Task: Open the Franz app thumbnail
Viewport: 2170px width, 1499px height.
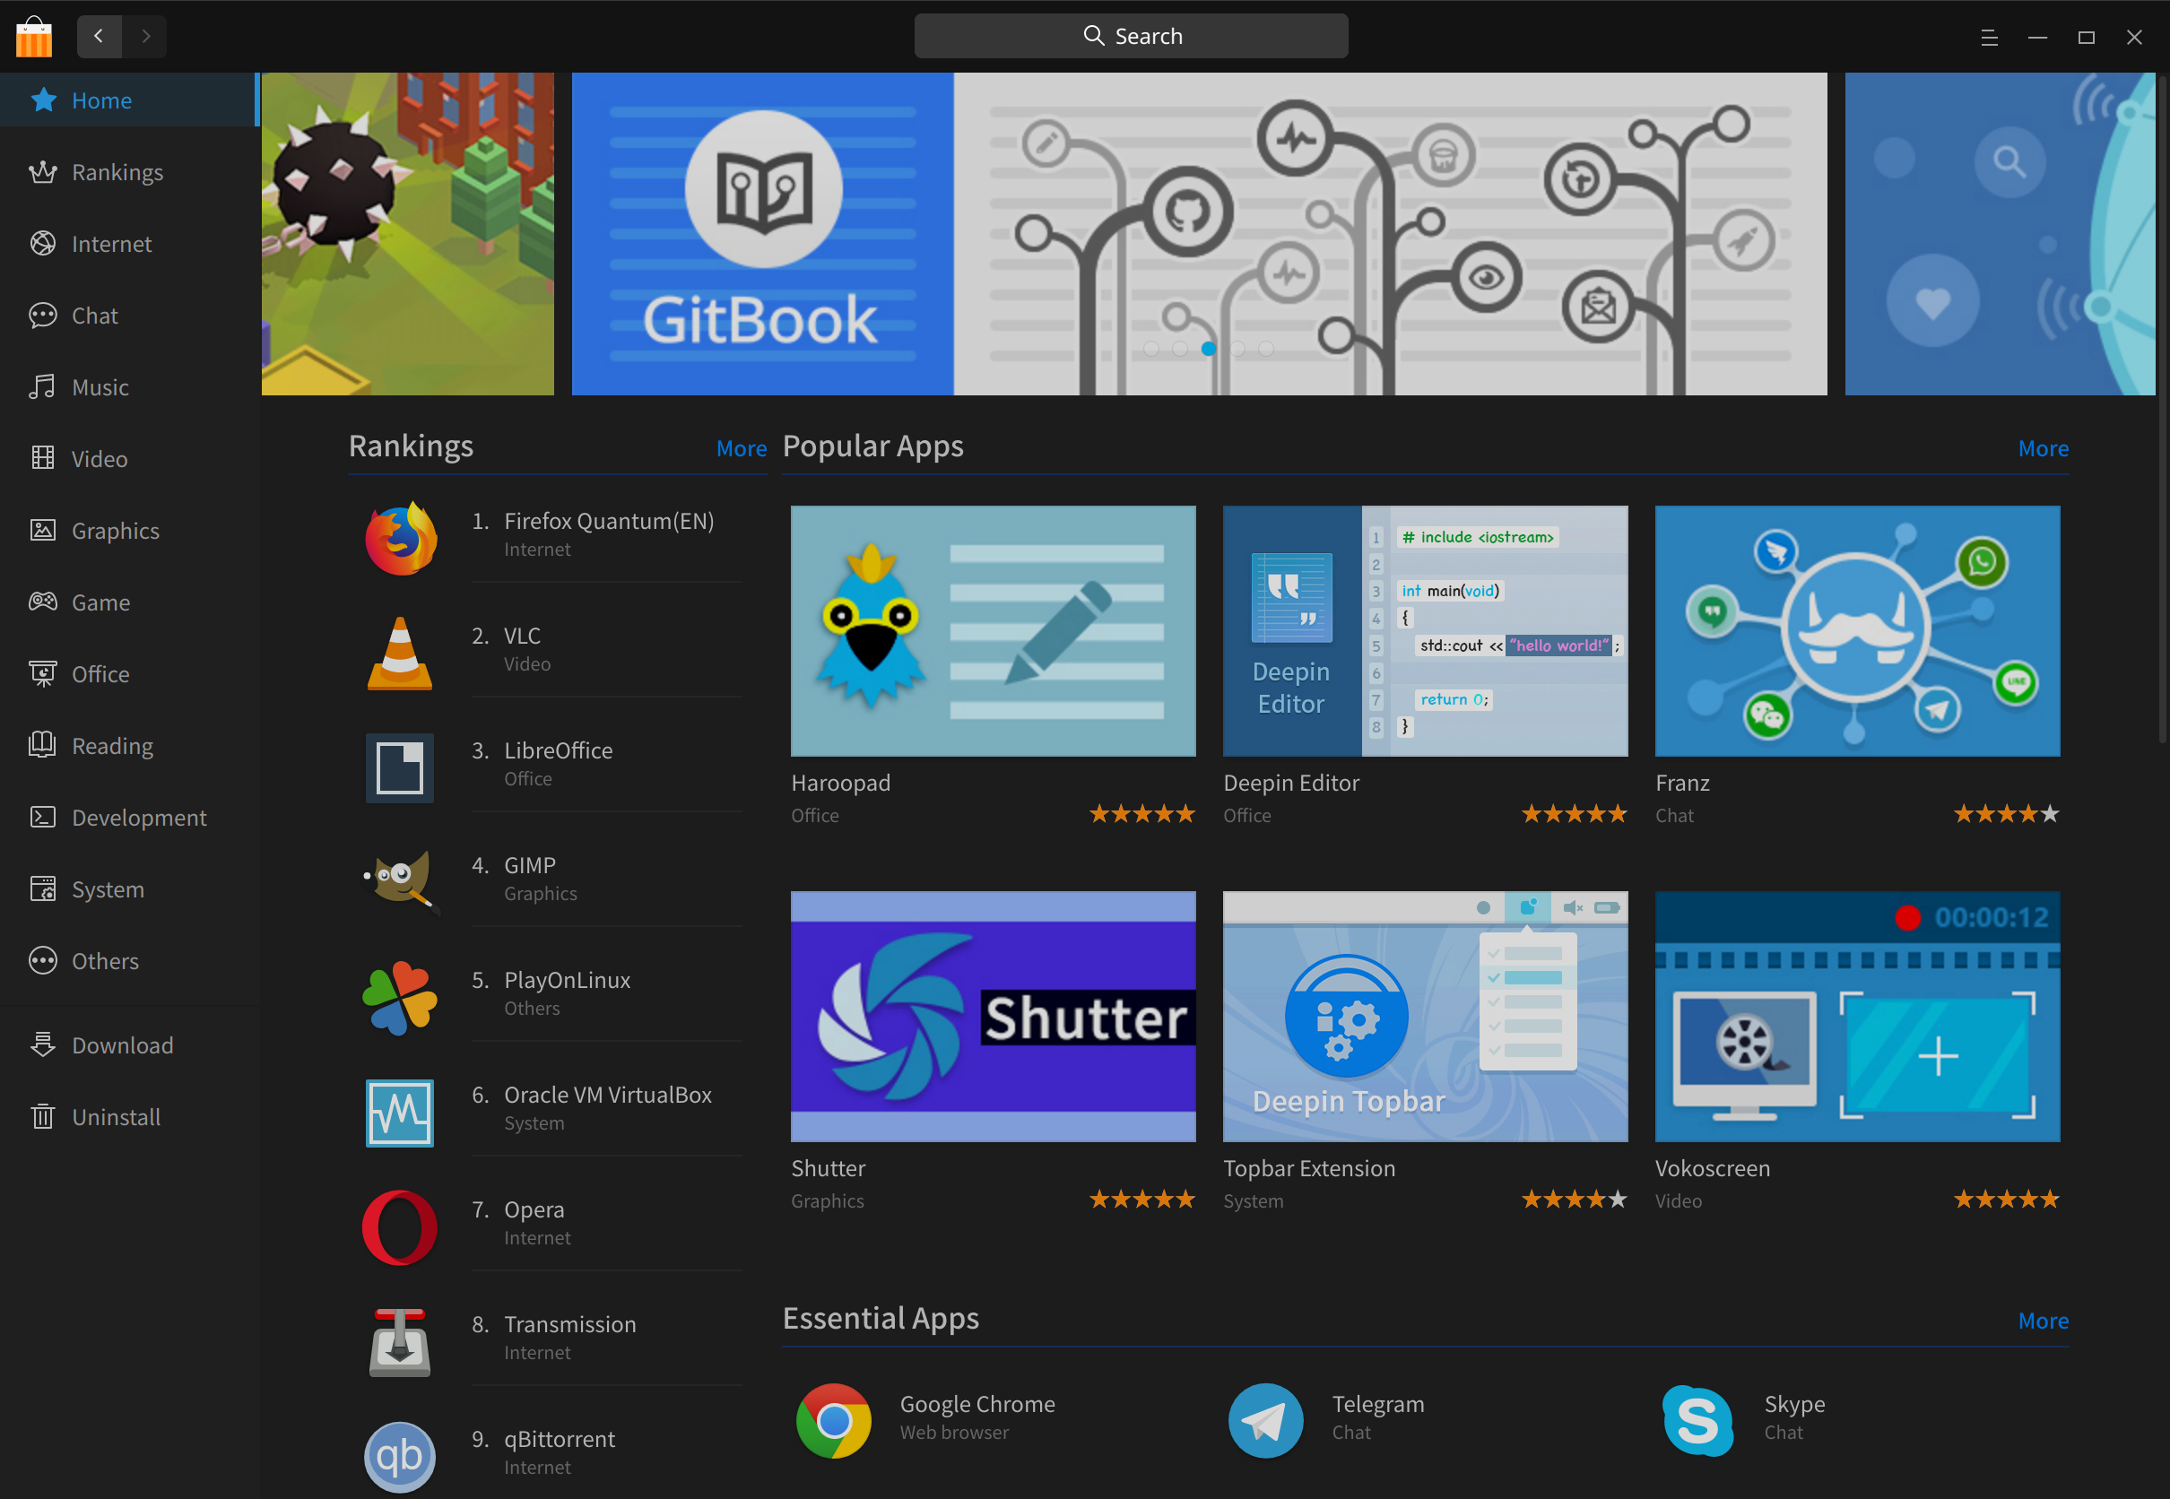Action: (1857, 631)
